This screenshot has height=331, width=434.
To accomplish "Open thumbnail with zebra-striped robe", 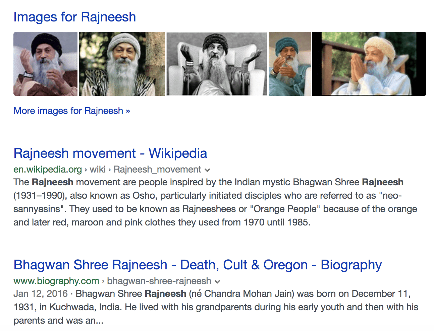I will point(121,64).
